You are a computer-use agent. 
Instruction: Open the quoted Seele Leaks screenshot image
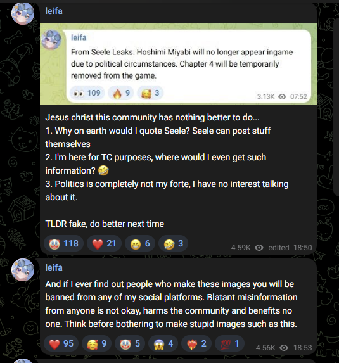(178, 64)
